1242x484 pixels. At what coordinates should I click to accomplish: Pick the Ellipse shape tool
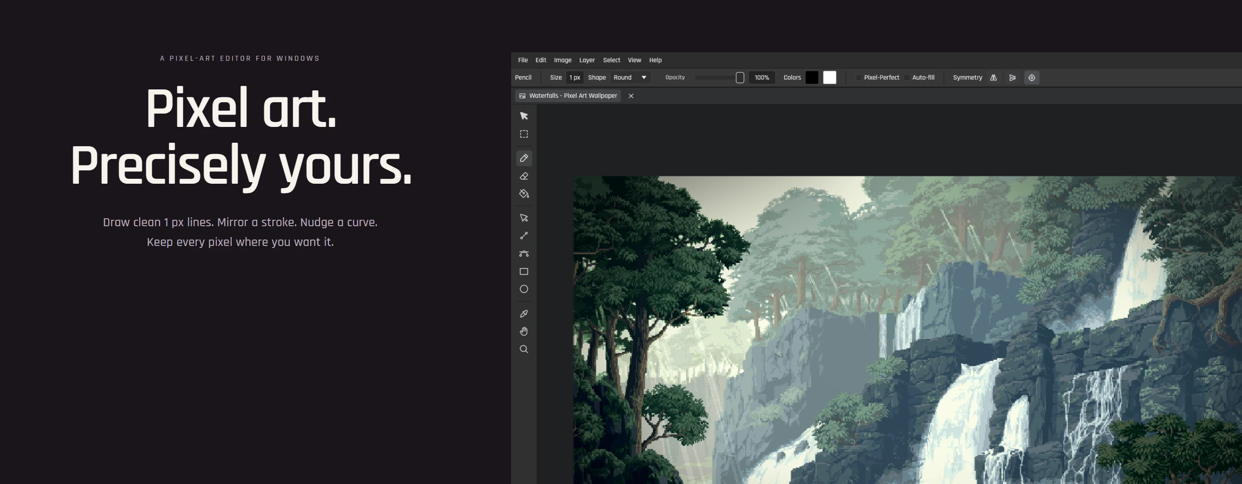(x=524, y=289)
